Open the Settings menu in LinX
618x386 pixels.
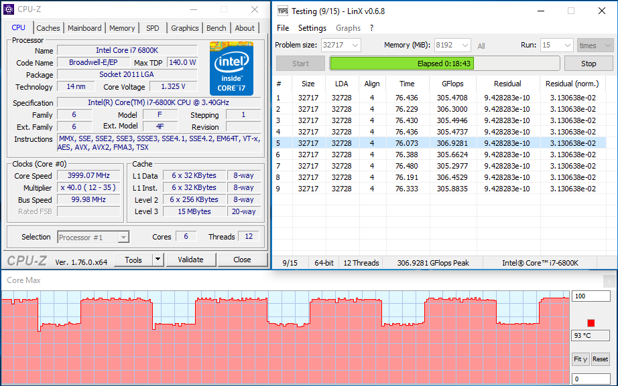[312, 28]
